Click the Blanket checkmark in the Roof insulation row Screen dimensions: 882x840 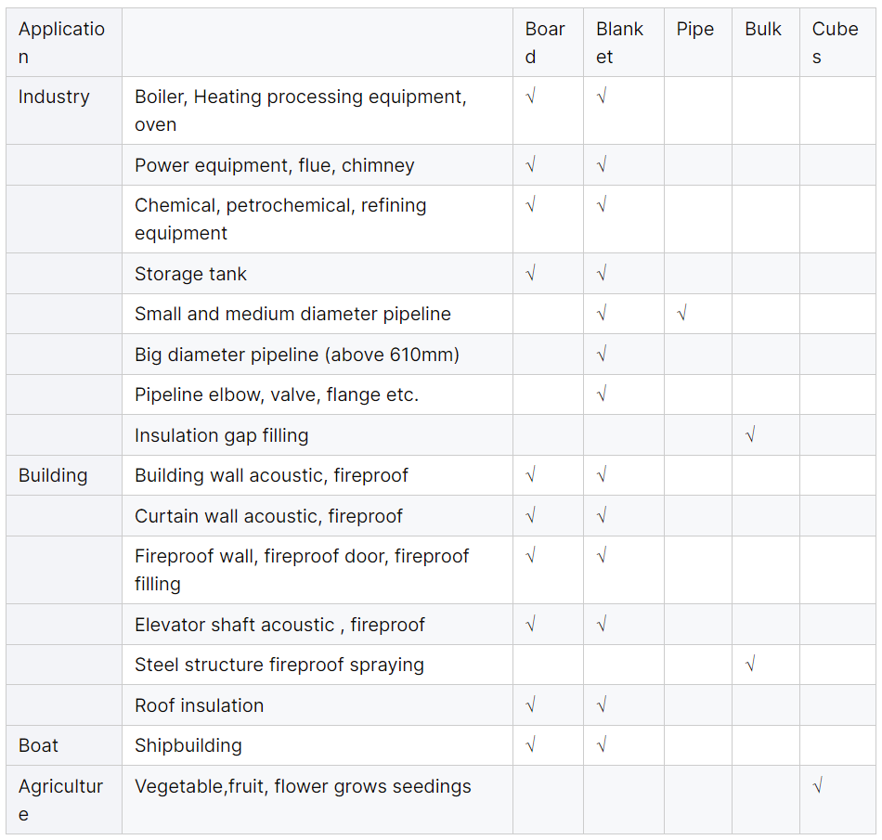pyautogui.click(x=602, y=705)
